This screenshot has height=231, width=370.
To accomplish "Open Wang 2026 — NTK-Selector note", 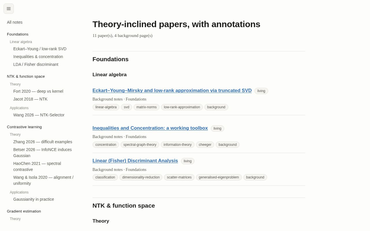I will click(x=39, y=115).
